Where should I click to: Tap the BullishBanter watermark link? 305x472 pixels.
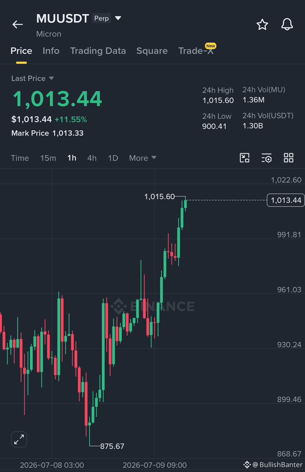[273, 465]
